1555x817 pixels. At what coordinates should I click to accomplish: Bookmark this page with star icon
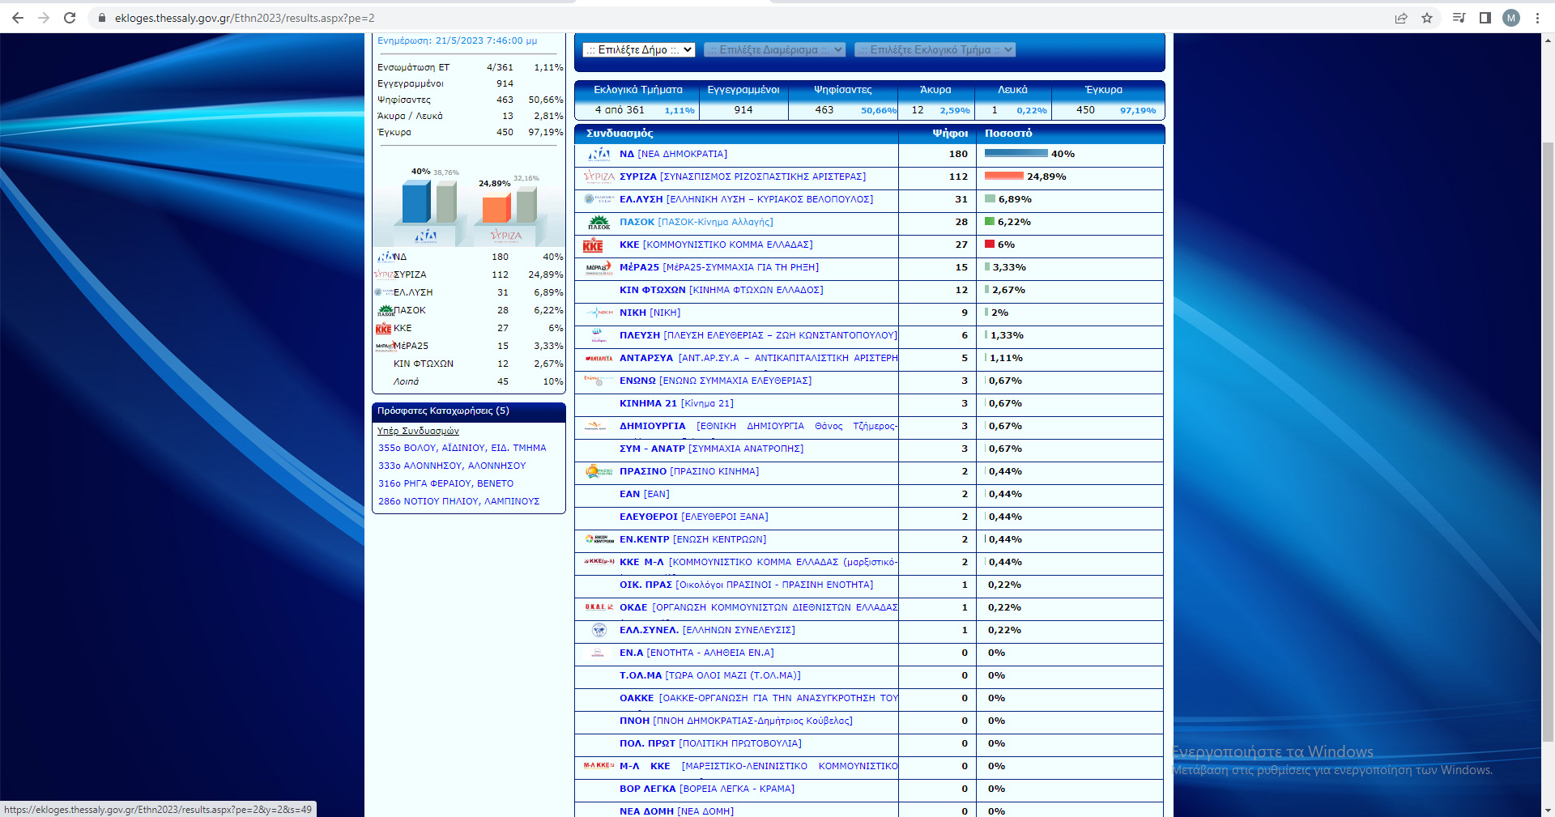pyautogui.click(x=1427, y=18)
